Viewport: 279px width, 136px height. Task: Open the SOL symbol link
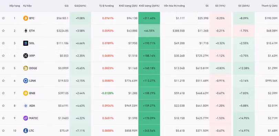pyautogui.click(x=32, y=43)
